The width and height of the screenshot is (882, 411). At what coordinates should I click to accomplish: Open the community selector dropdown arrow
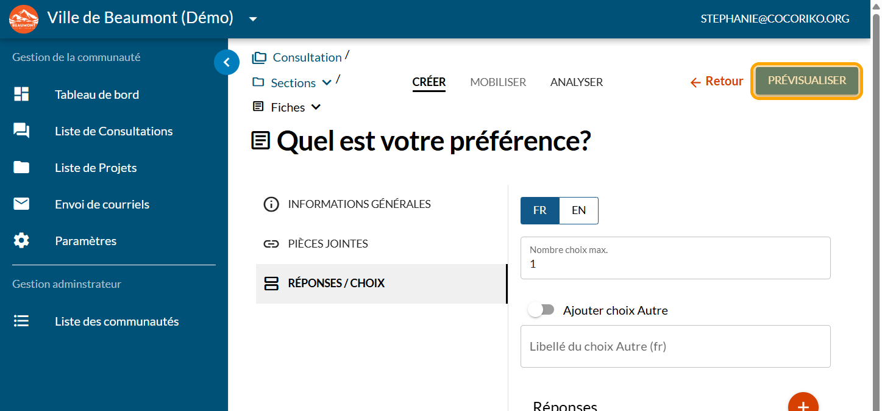click(x=253, y=19)
